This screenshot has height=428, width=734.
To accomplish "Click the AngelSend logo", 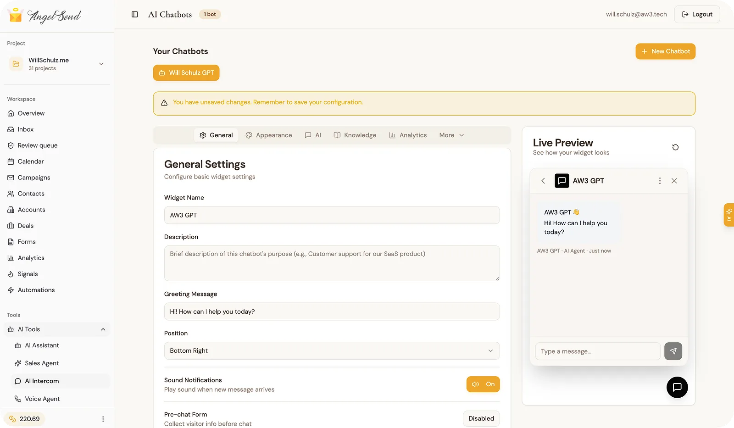I will pyautogui.click(x=44, y=16).
